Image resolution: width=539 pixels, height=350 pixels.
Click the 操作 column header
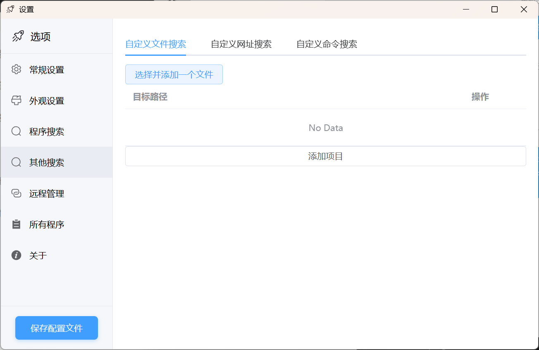tap(480, 97)
